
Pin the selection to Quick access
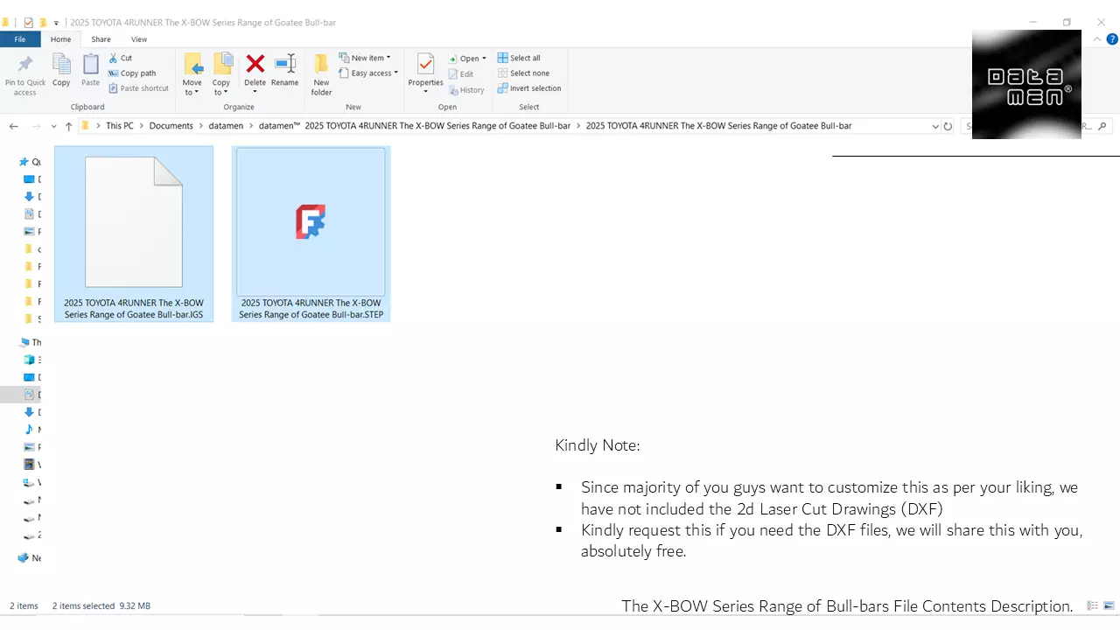coord(24,75)
